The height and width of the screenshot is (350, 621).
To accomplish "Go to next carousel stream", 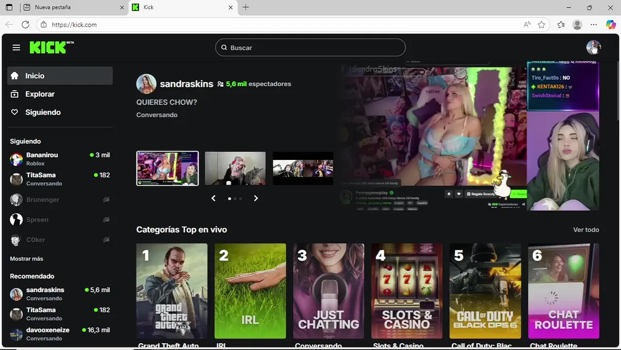I will click(x=256, y=198).
